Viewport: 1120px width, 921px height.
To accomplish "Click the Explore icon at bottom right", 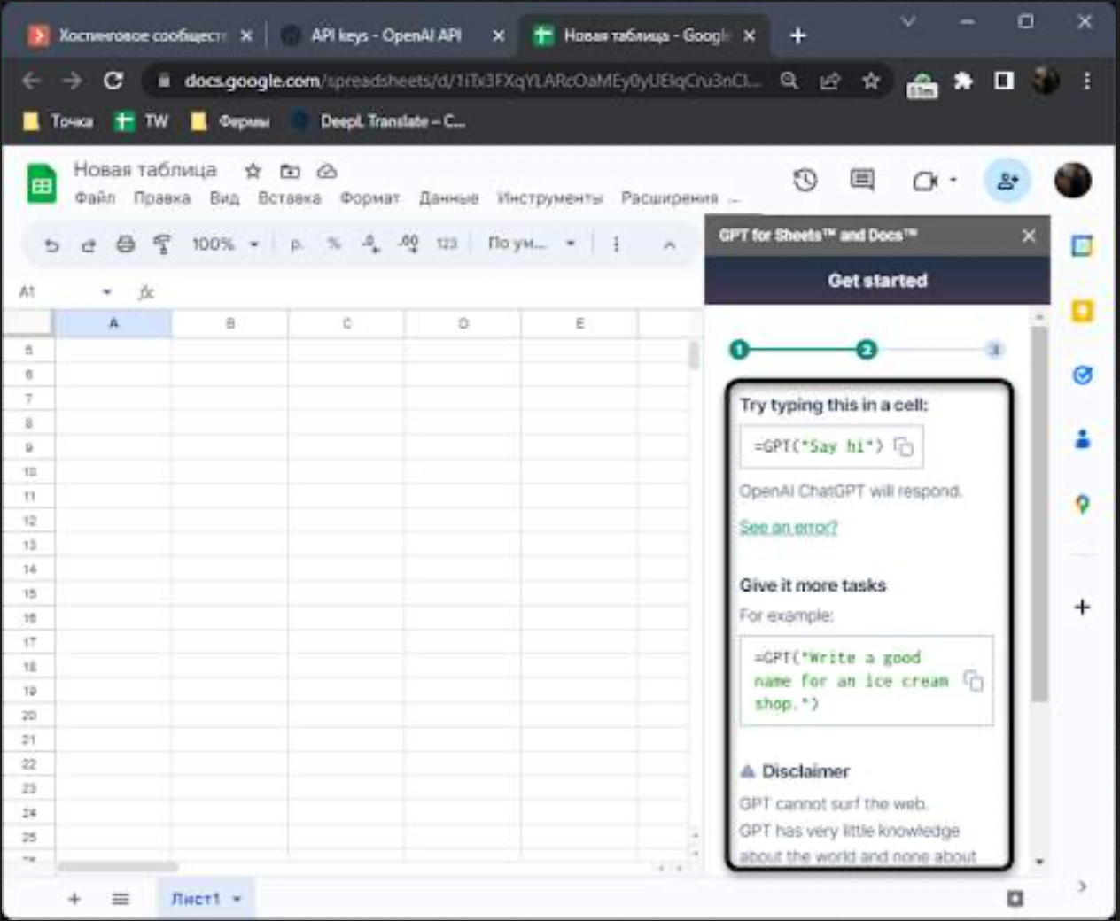I will click(1015, 899).
